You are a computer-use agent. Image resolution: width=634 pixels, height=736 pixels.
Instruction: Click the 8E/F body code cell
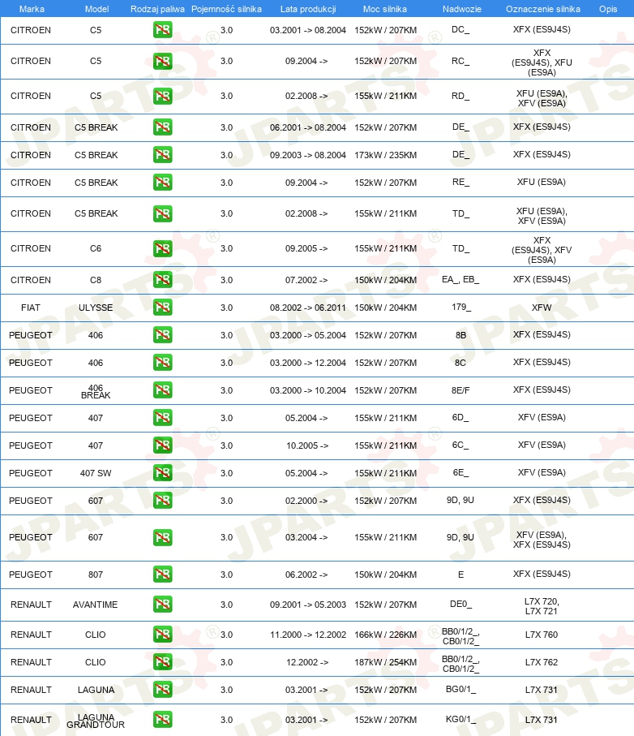pos(461,390)
